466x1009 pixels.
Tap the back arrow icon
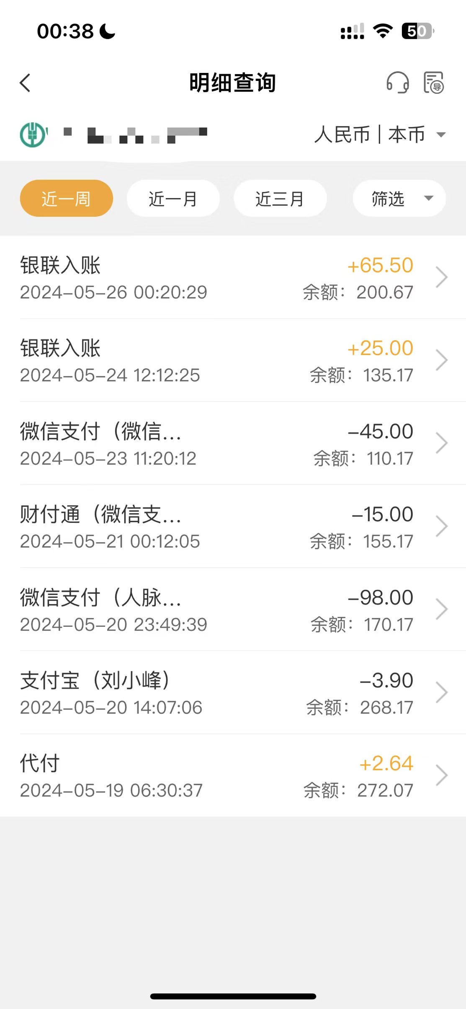coord(25,83)
